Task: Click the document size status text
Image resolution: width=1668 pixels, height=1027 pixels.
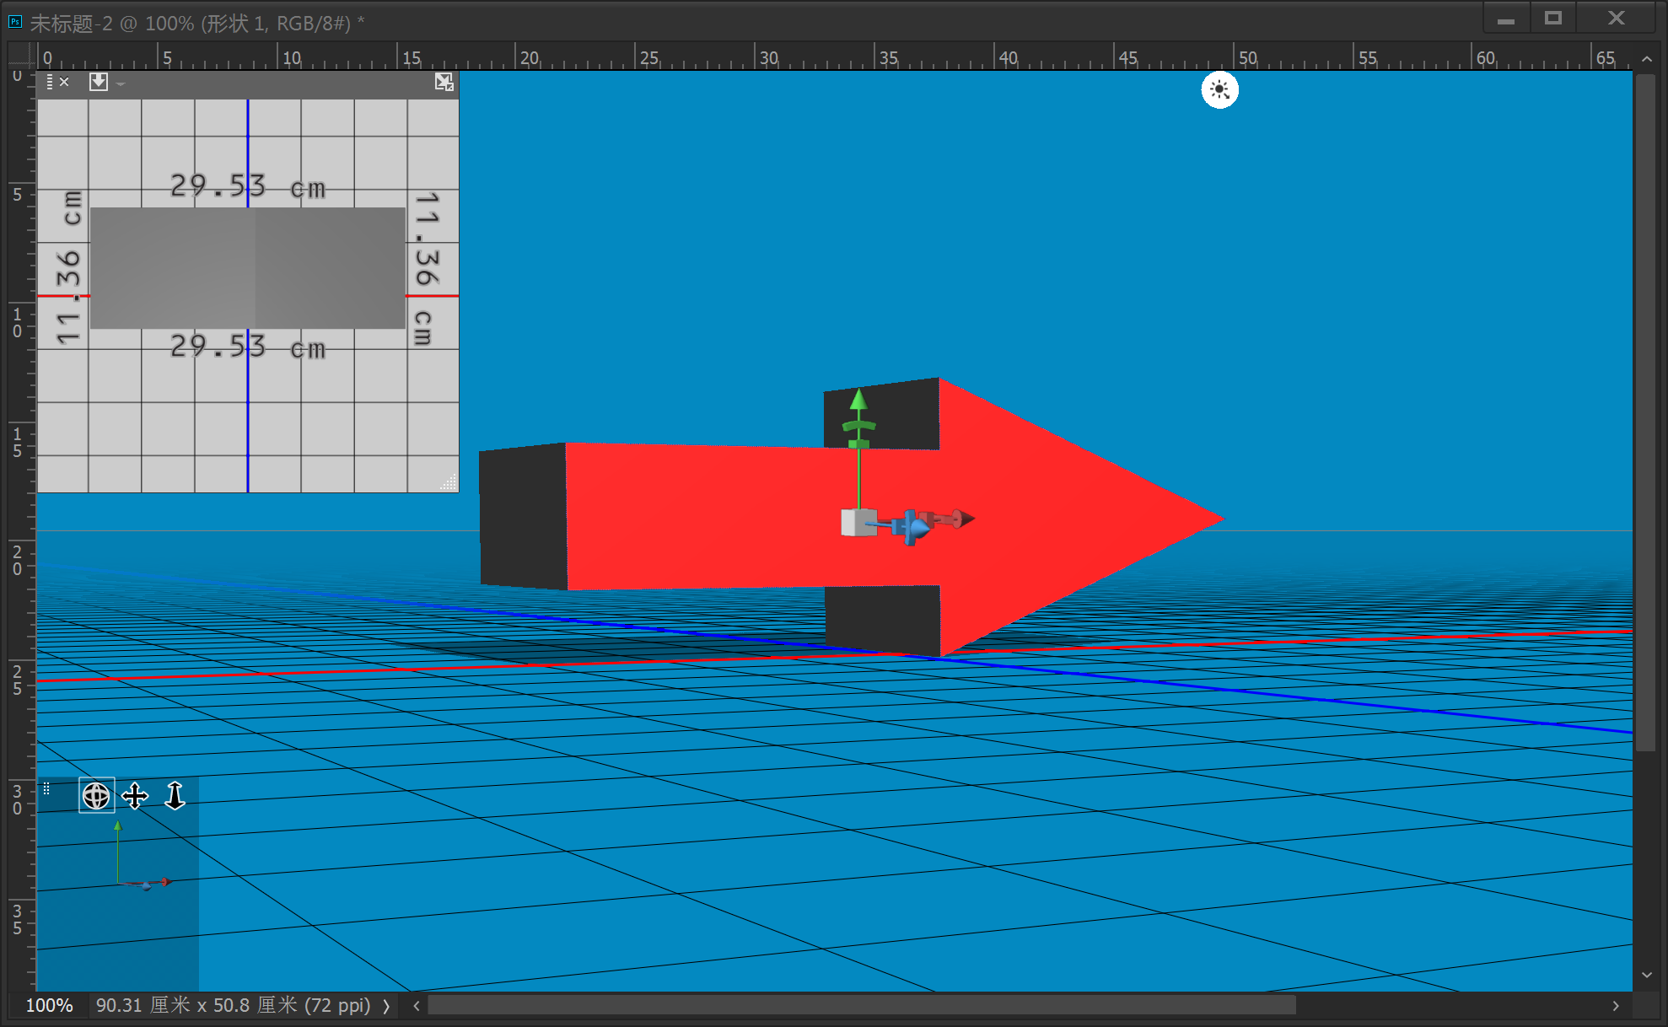Action: pos(233,1005)
